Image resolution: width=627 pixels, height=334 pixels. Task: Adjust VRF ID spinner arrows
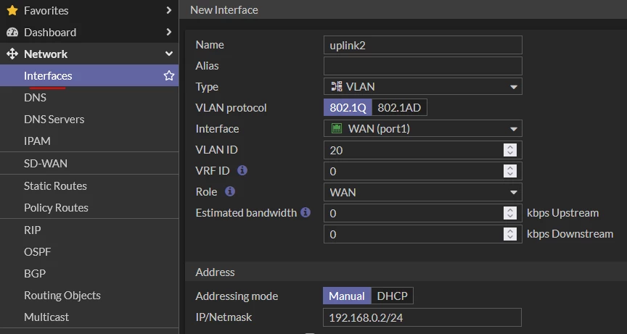pyautogui.click(x=510, y=171)
